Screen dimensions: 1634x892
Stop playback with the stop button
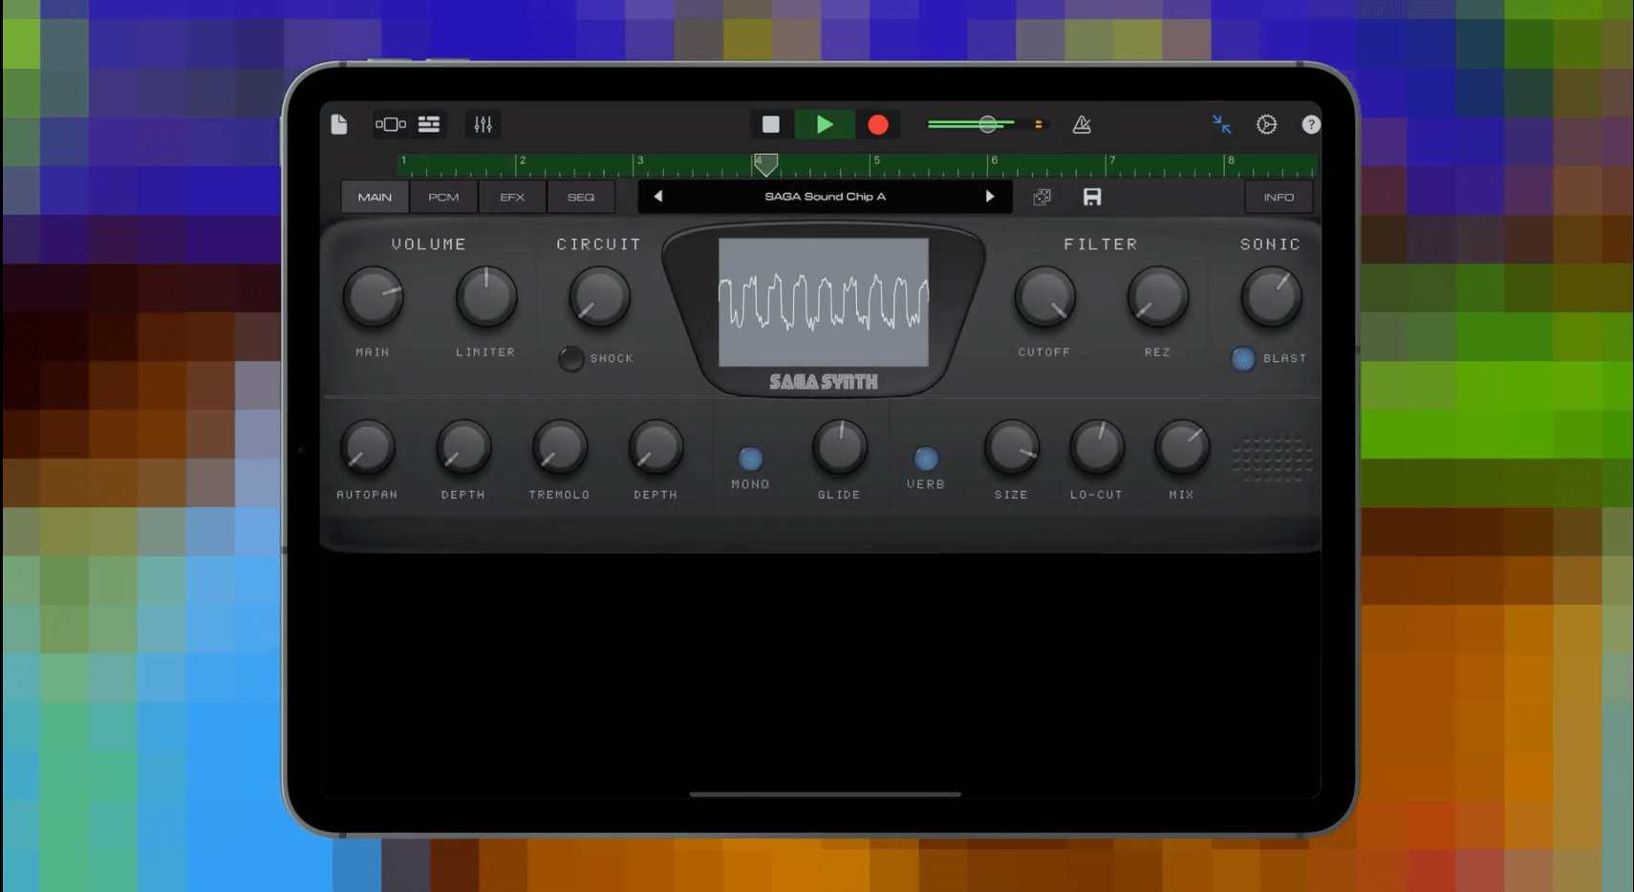click(x=770, y=124)
